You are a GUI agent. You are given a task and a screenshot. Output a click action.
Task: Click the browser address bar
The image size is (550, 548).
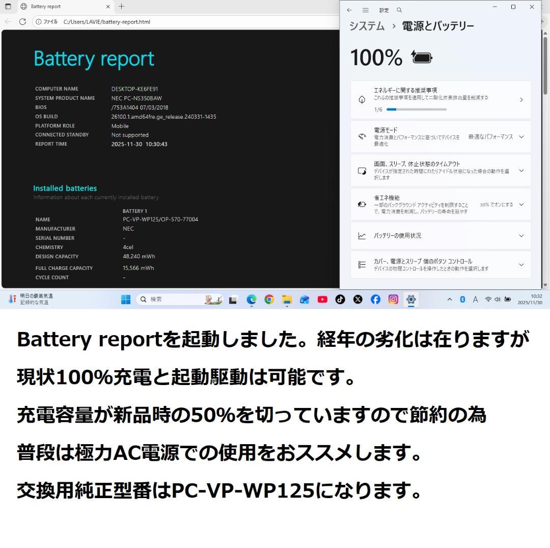(153, 22)
